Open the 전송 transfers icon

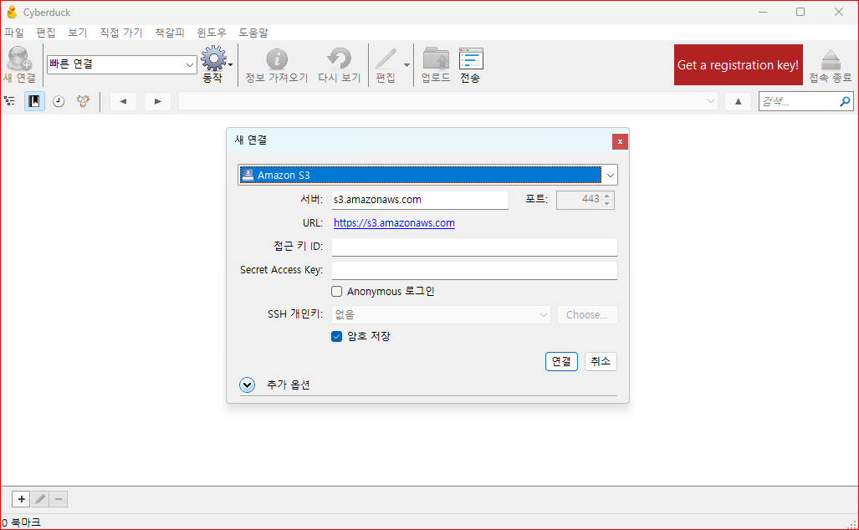471,58
